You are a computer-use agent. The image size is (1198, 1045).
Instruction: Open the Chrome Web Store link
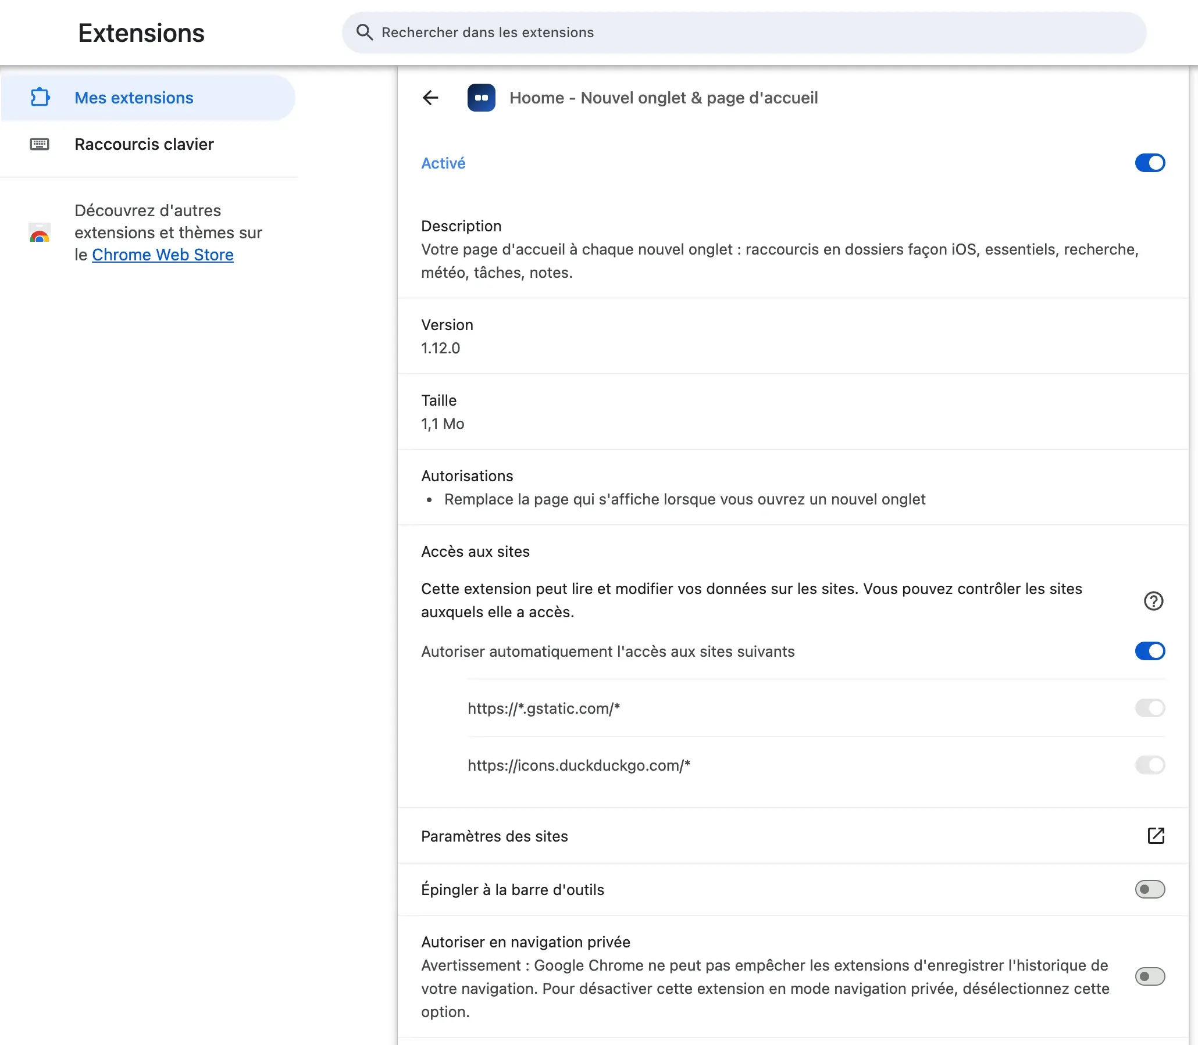(163, 255)
